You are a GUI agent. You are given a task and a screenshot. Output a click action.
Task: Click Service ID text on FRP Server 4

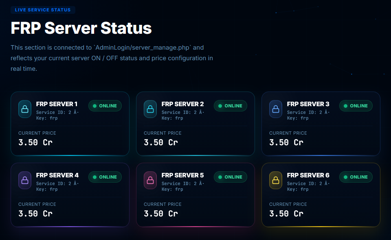[57, 183]
